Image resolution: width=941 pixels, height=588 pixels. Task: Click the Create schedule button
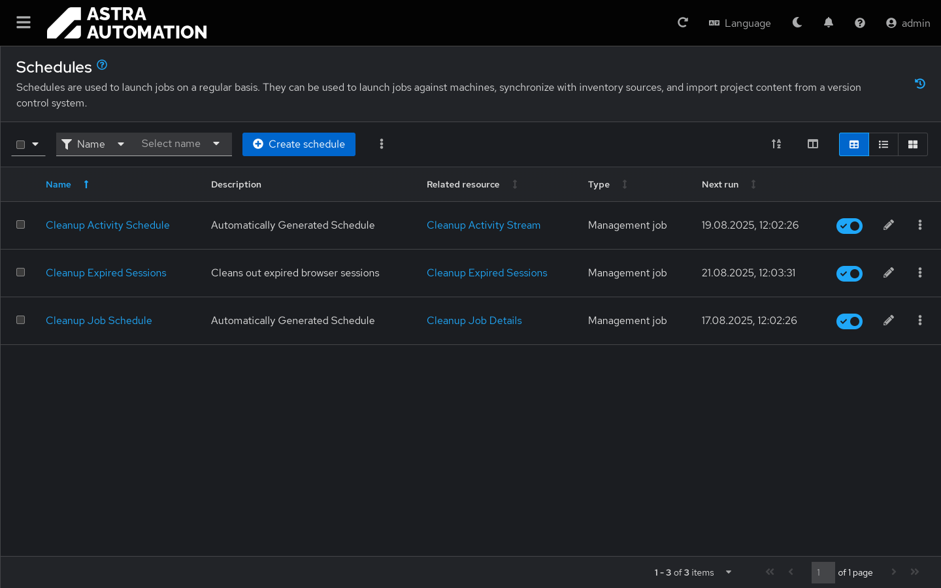point(299,144)
